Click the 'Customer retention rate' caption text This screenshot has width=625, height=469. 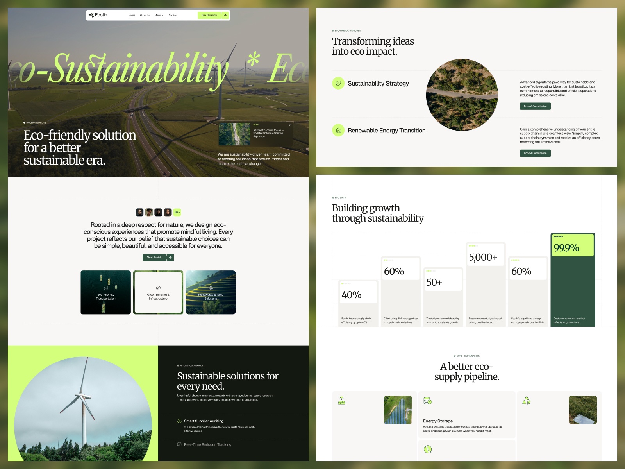pos(569,320)
